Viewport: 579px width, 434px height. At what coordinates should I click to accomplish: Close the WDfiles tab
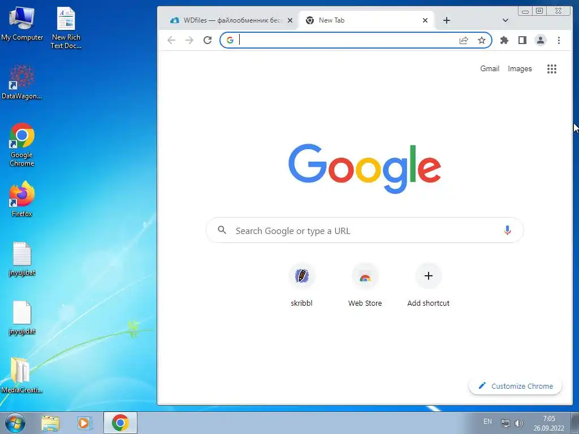[x=290, y=20]
